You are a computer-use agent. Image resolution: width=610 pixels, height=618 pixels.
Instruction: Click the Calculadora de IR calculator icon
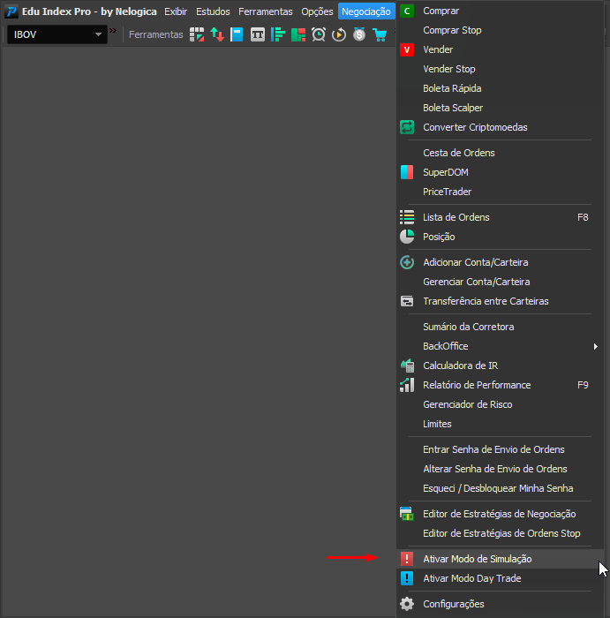(x=407, y=366)
